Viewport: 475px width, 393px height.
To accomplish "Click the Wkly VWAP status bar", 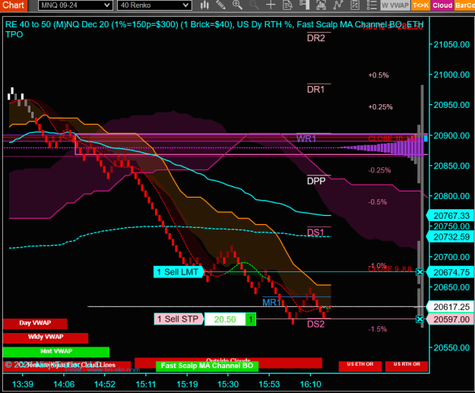I will pyautogui.click(x=46, y=338).
